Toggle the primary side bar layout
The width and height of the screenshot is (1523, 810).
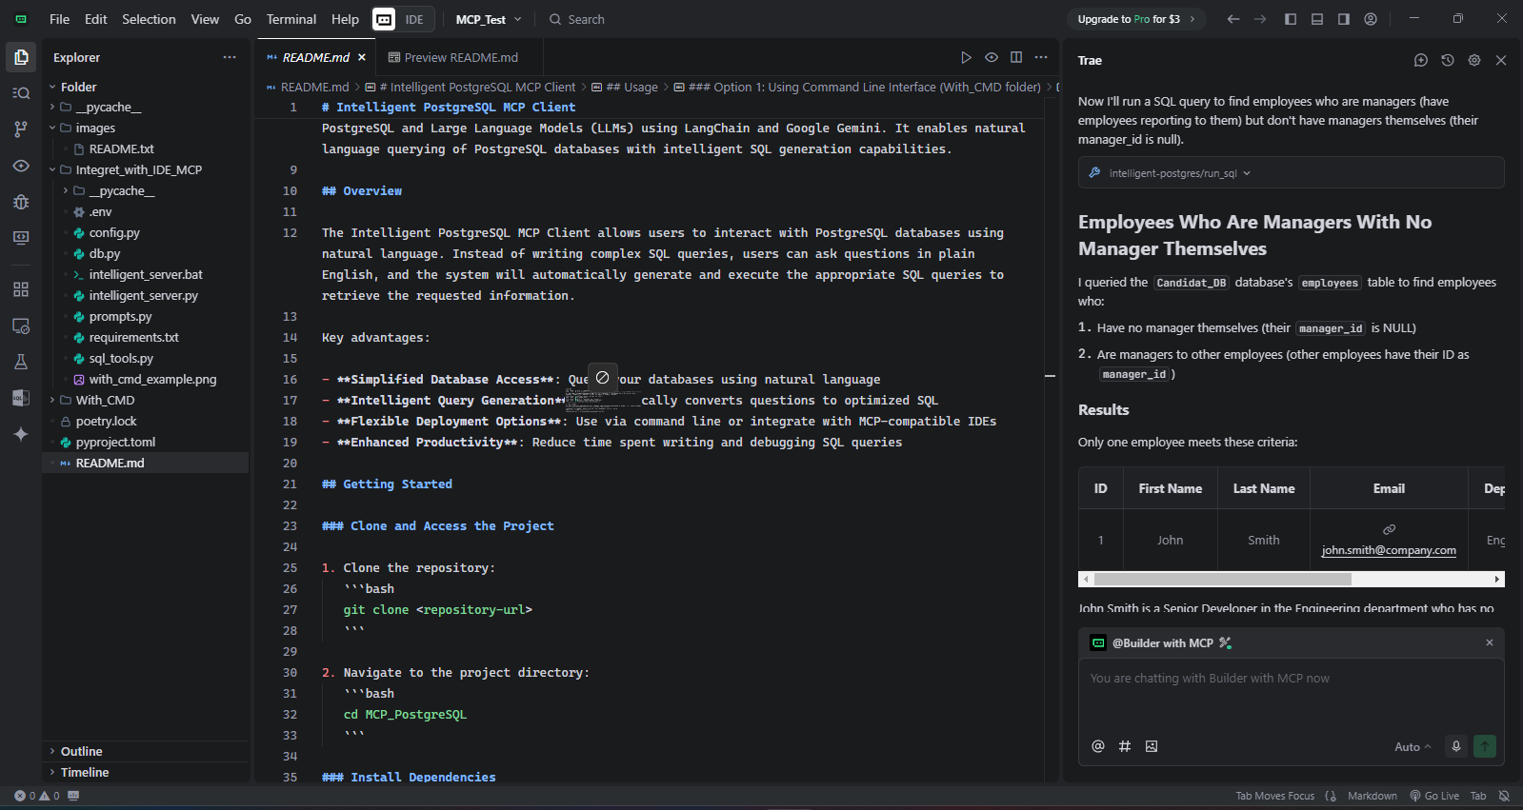(x=1291, y=19)
